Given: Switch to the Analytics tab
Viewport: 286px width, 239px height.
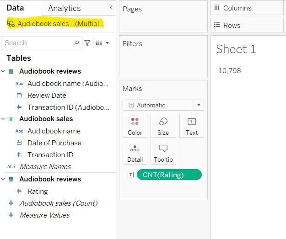Looking at the screenshot, I should 64,8.
